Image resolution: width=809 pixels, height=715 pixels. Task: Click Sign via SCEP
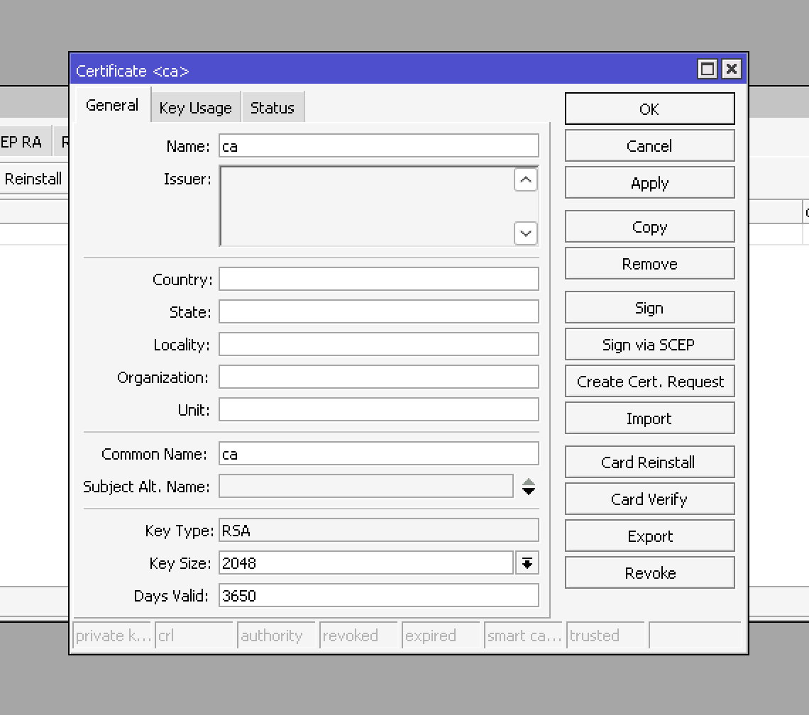click(649, 345)
